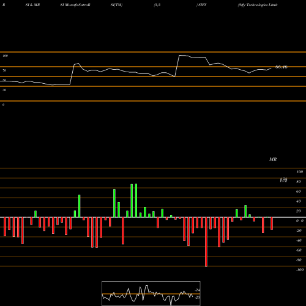Click the 'Sify Technologies Limit' title text
Screen dimensions: 306x306
pyautogui.click(x=258, y=5)
